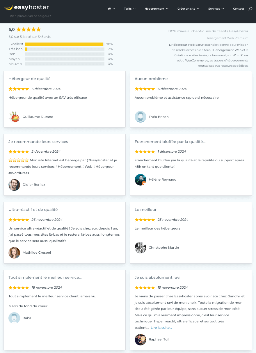256x353 pixels.
Task: Open the Services menu
Action: point(216,9)
